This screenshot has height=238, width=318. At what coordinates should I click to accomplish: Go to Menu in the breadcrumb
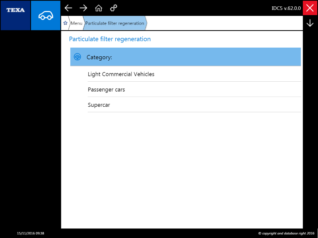(76, 23)
